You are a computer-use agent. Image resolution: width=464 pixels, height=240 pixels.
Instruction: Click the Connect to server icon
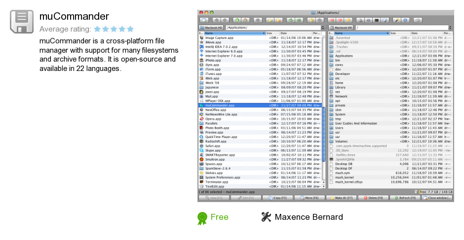360,20
